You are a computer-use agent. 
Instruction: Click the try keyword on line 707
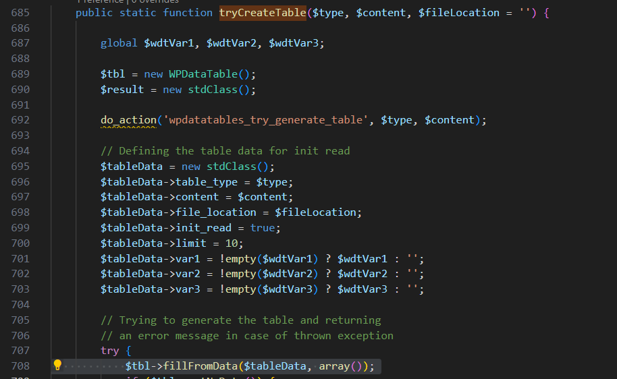click(x=110, y=351)
